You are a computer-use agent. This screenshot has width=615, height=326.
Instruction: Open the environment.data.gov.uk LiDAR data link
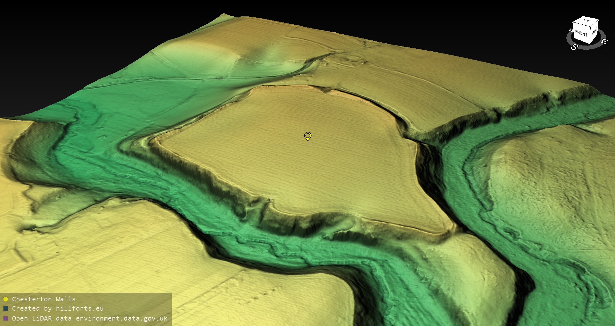(x=121, y=318)
